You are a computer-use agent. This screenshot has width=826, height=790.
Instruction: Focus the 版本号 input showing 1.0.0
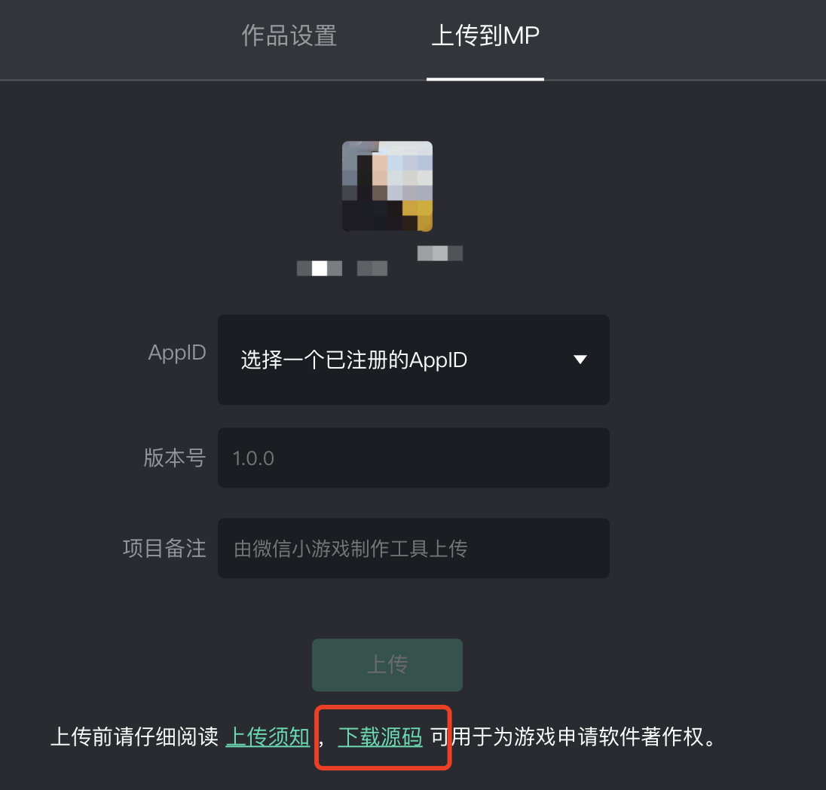coord(414,458)
